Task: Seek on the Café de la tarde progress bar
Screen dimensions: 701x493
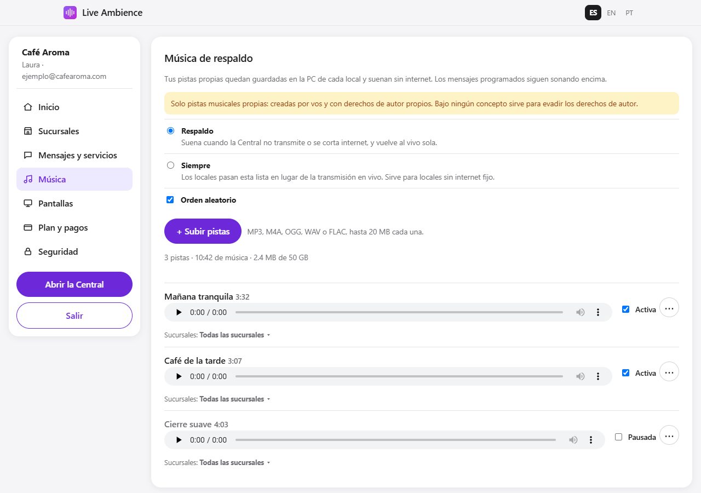Action: point(399,376)
